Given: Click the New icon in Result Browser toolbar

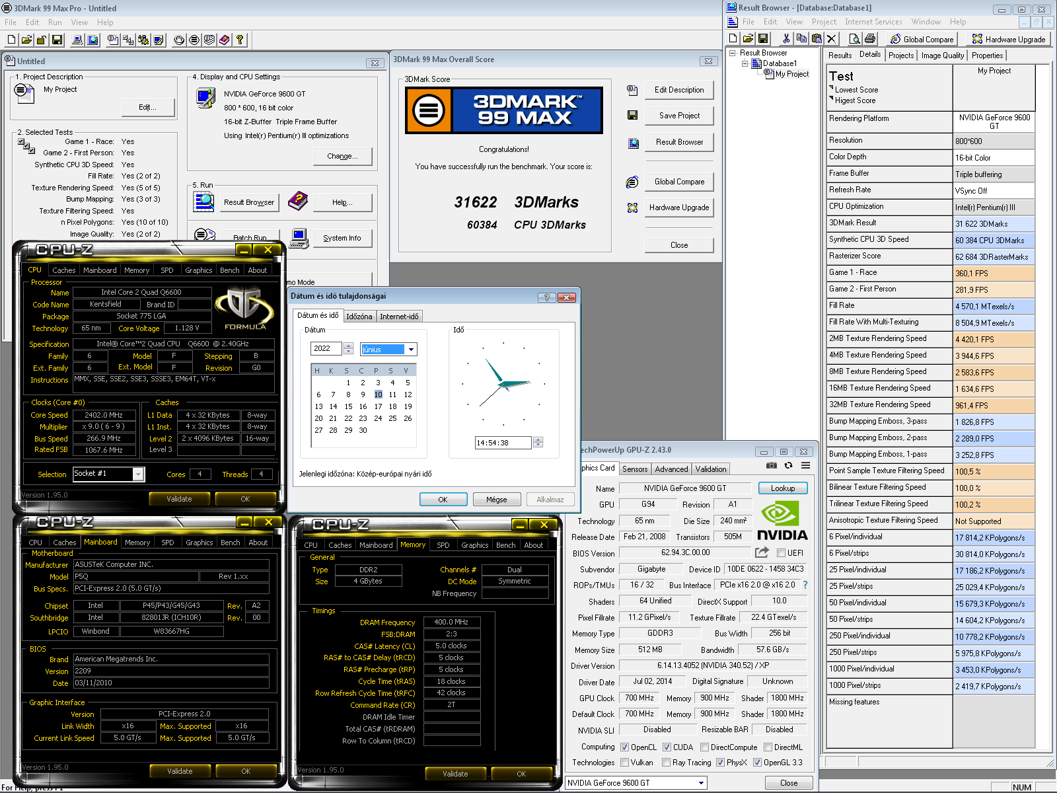Looking at the screenshot, I should click(733, 39).
